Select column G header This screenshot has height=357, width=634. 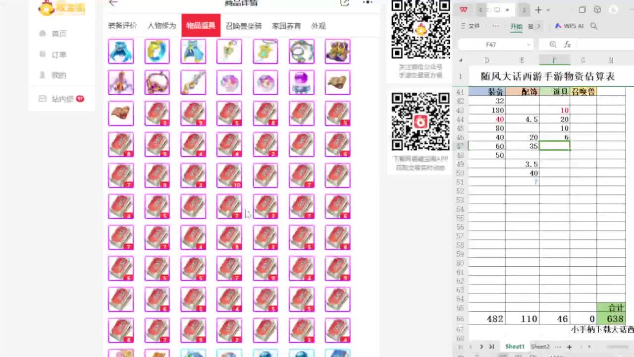(583, 60)
